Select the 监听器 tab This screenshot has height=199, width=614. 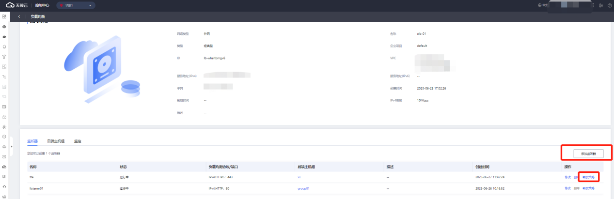click(32, 141)
